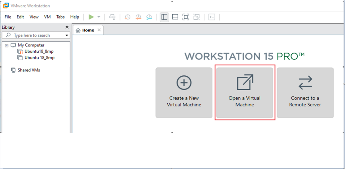Click the VMware Workstation title bar logo
345x169 pixels.
[x=6, y=6]
